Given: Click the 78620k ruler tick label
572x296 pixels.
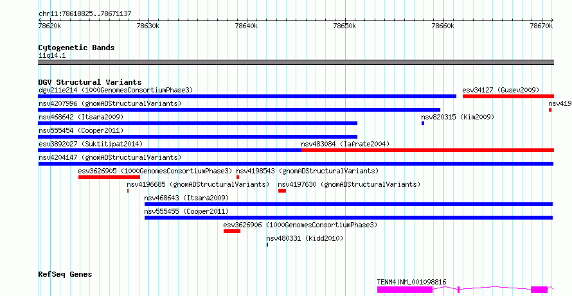Looking at the screenshot, I should pos(49,26).
